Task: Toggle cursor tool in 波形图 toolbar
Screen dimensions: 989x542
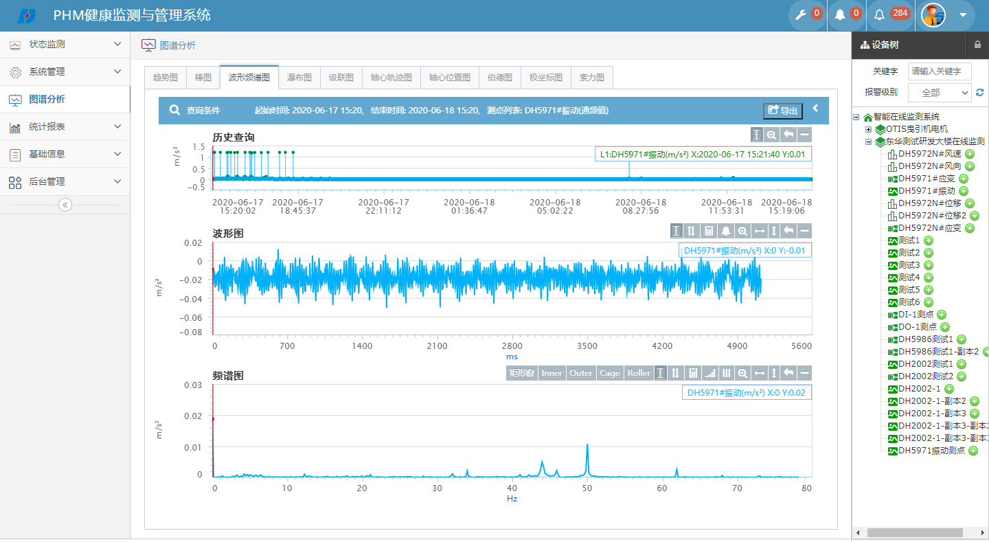Action: point(676,231)
